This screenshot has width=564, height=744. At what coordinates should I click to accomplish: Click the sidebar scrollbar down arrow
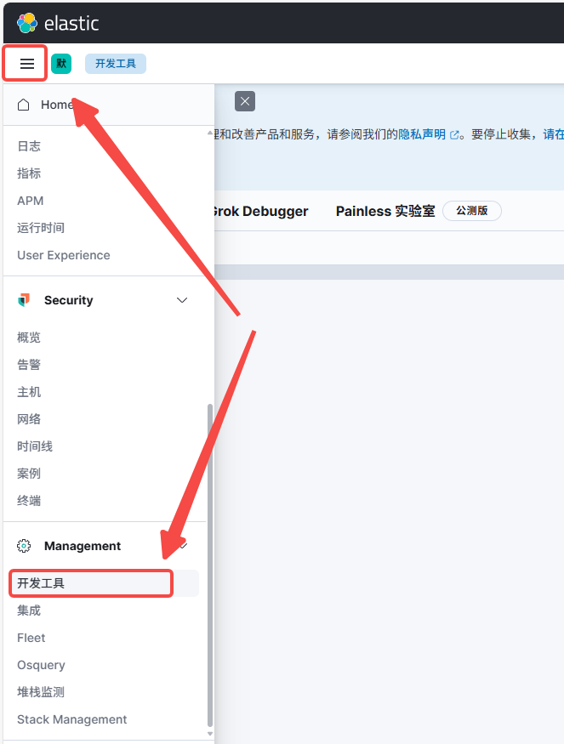pyautogui.click(x=210, y=734)
